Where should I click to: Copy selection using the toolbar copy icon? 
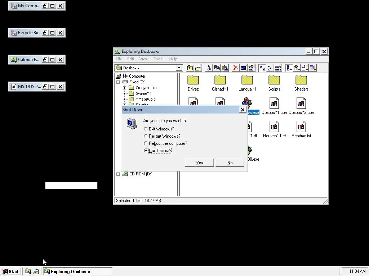coord(217,68)
